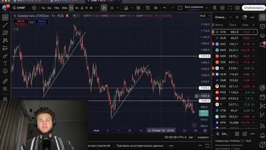266x150 pixels.
Task: Open Торговля на исторических данных tab
Action: click(x=140, y=146)
